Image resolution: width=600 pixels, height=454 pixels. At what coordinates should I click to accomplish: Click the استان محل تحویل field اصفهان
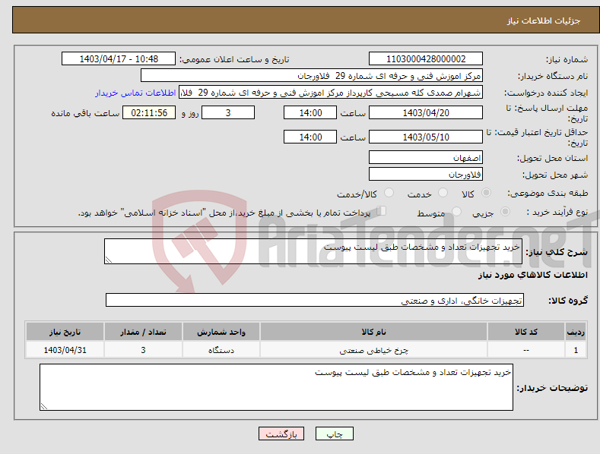[x=426, y=157]
